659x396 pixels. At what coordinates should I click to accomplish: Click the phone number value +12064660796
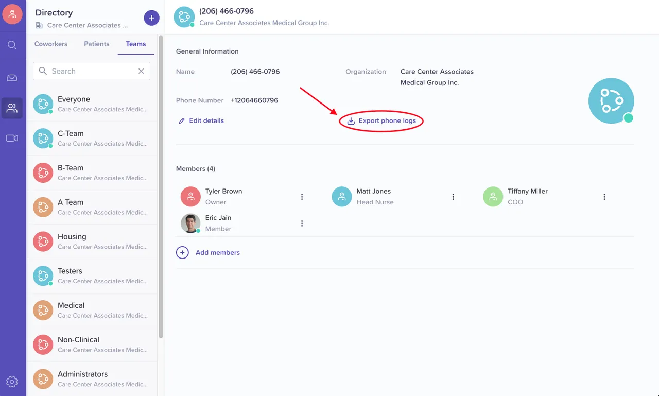click(254, 100)
